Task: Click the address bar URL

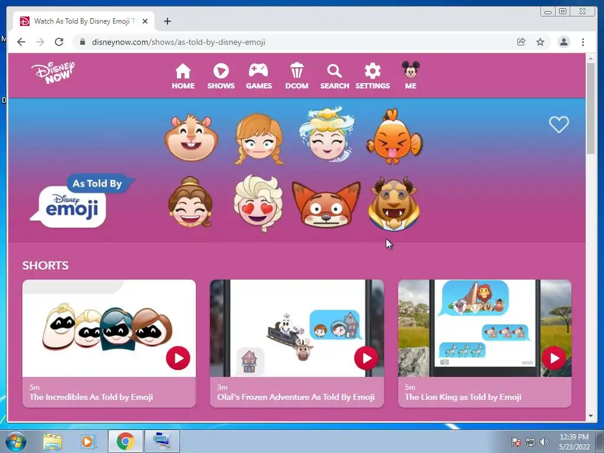Action: point(178,42)
